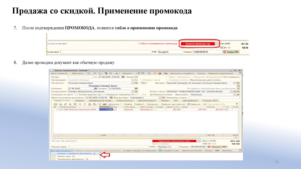The height and width of the screenshot is (169, 301).
Task: Click the Отправить счет envelope icon
Action: coord(160,150)
